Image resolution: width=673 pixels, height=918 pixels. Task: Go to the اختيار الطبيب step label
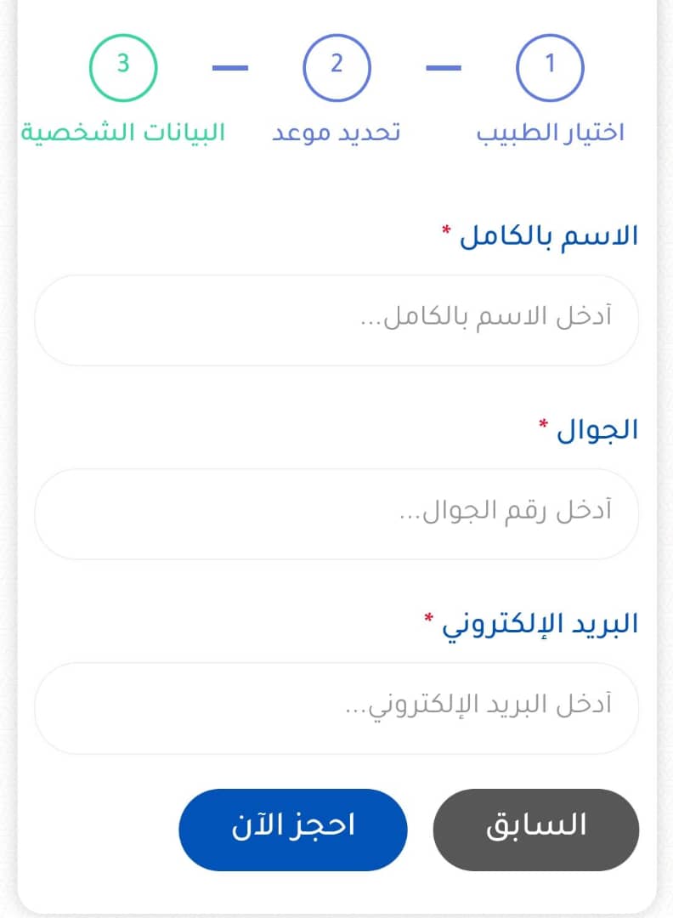[x=550, y=133]
